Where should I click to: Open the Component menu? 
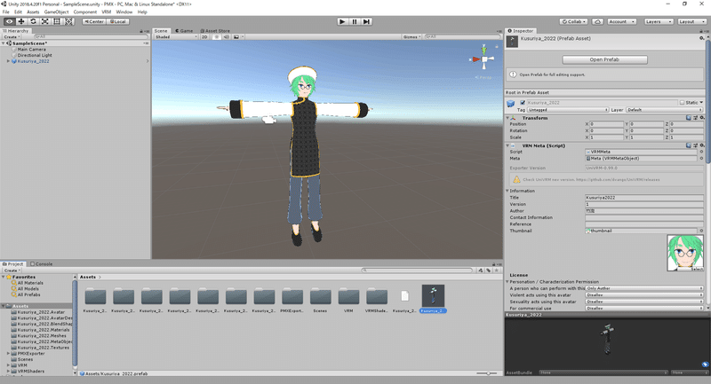(84, 12)
